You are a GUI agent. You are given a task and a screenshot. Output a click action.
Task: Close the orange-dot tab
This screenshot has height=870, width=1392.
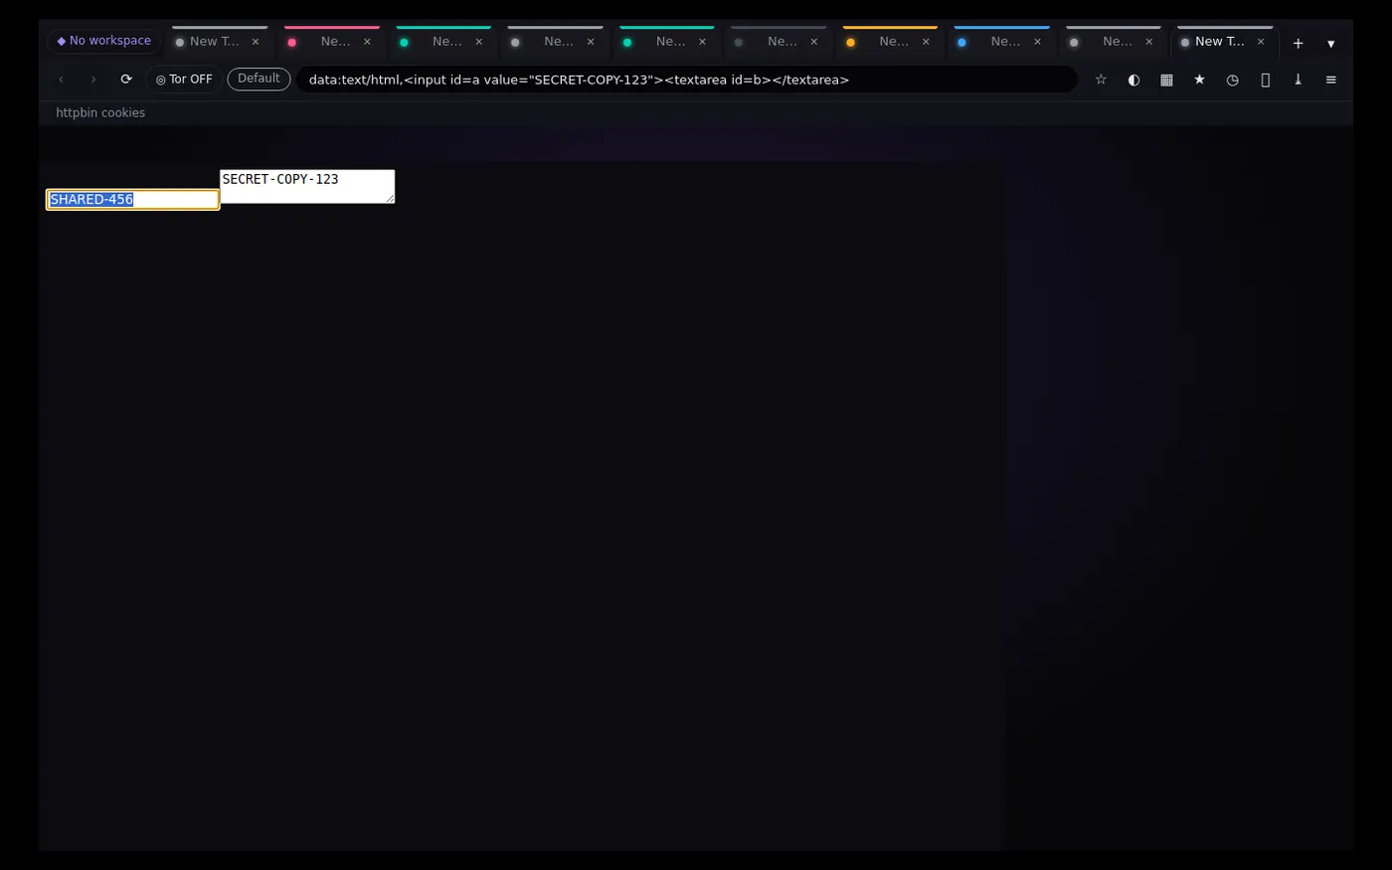point(926,42)
